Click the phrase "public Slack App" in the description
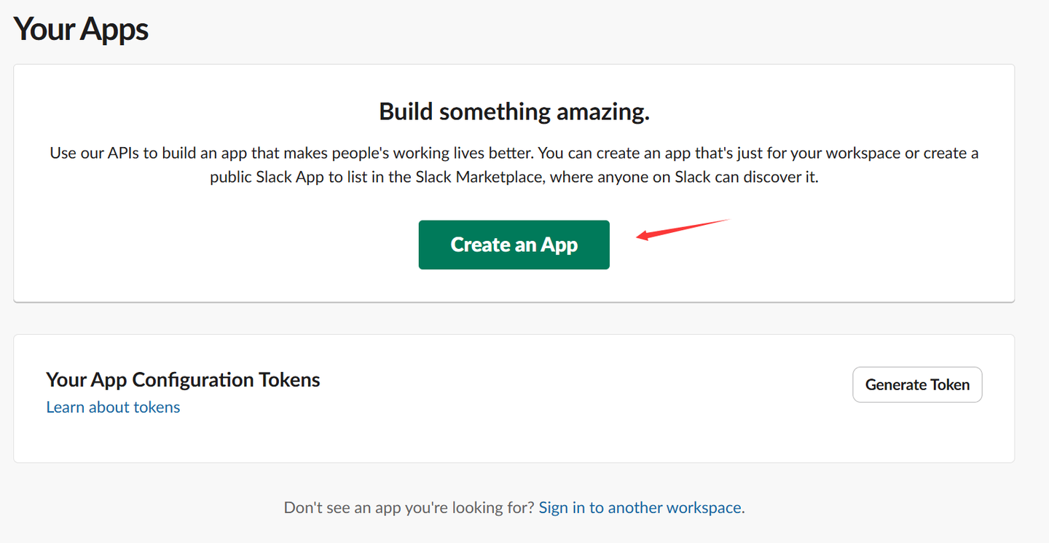 tap(267, 178)
